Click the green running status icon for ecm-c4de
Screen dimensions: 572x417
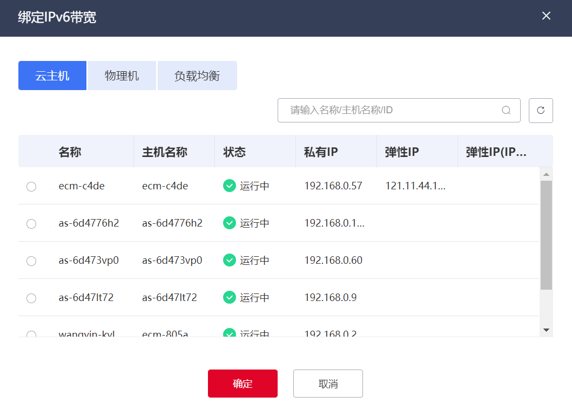(x=229, y=186)
